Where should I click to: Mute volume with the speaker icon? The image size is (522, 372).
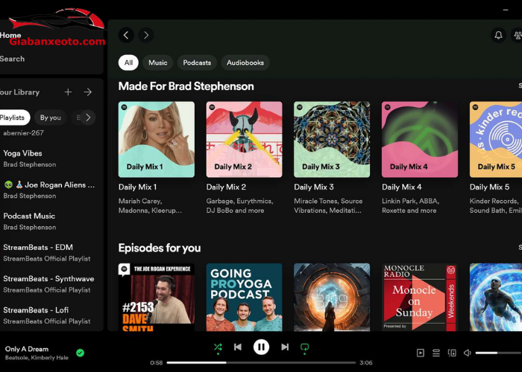(x=468, y=353)
